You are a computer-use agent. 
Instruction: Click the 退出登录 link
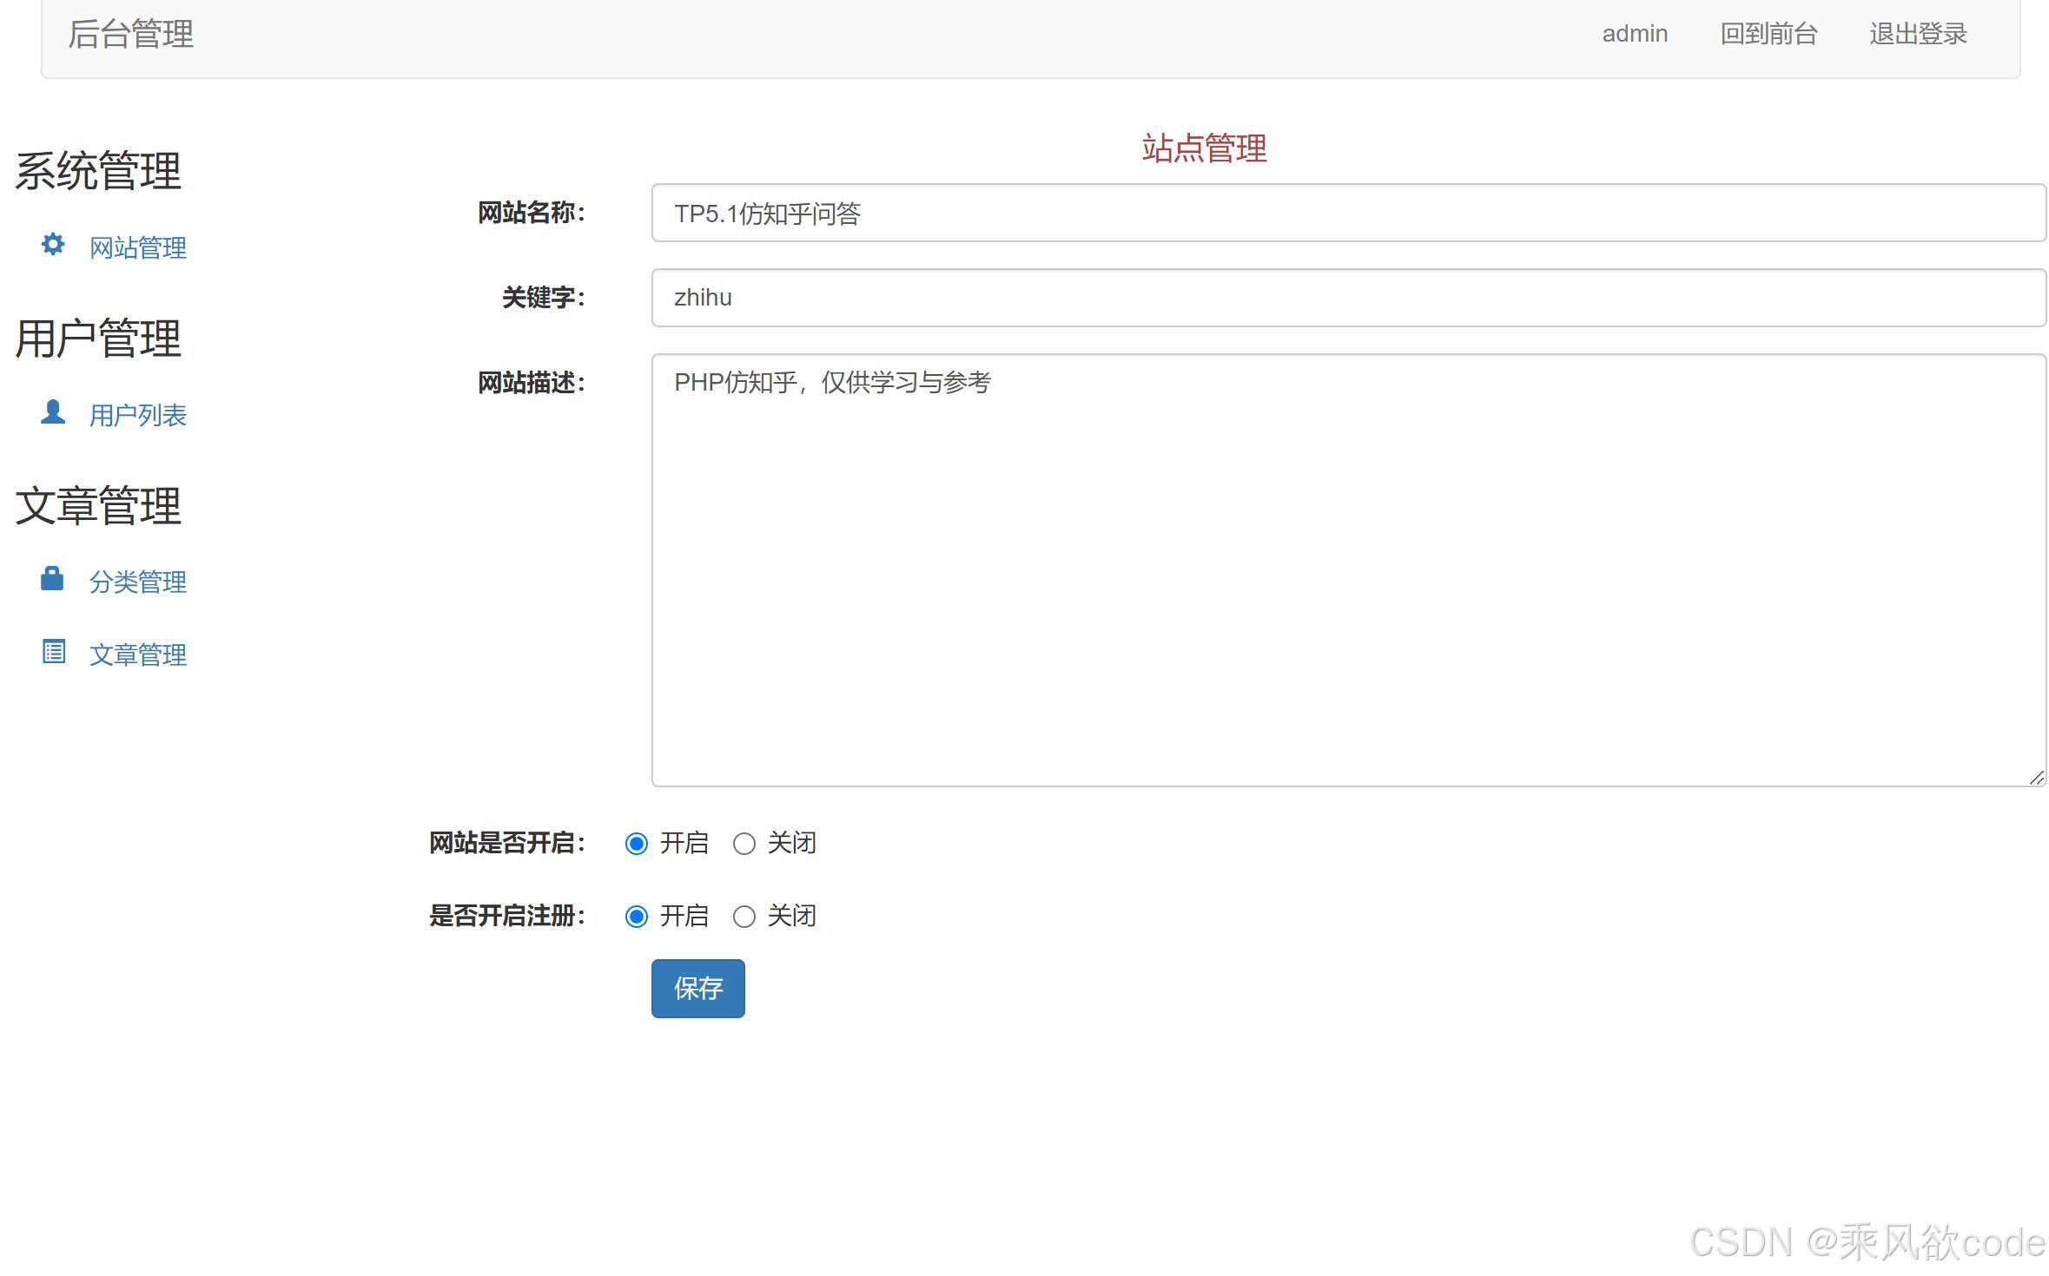coord(1916,34)
